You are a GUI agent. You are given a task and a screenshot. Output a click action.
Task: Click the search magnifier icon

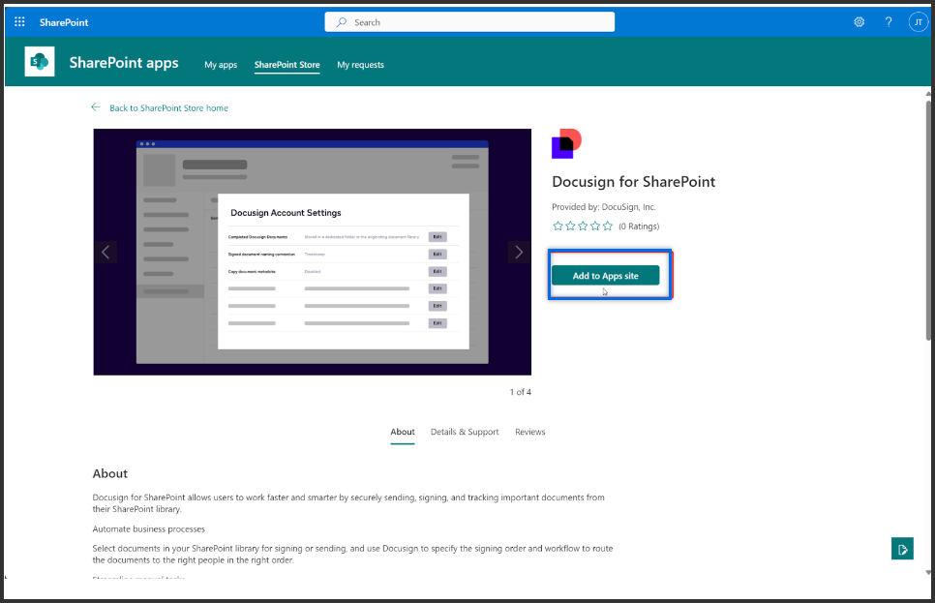click(341, 22)
